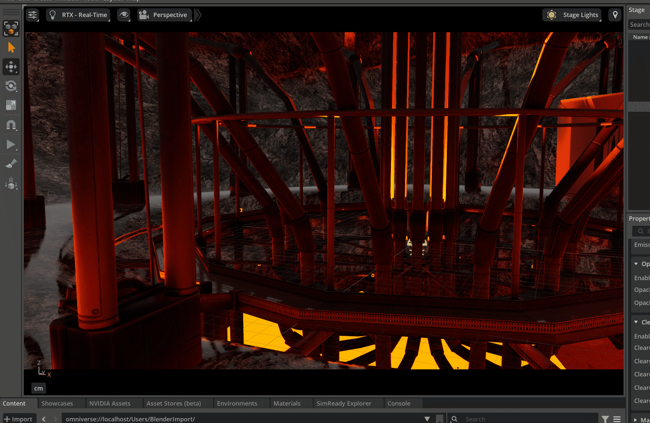This screenshot has height=423, width=650.
Task: Navigate back with the left arrow button
Action: (44, 419)
